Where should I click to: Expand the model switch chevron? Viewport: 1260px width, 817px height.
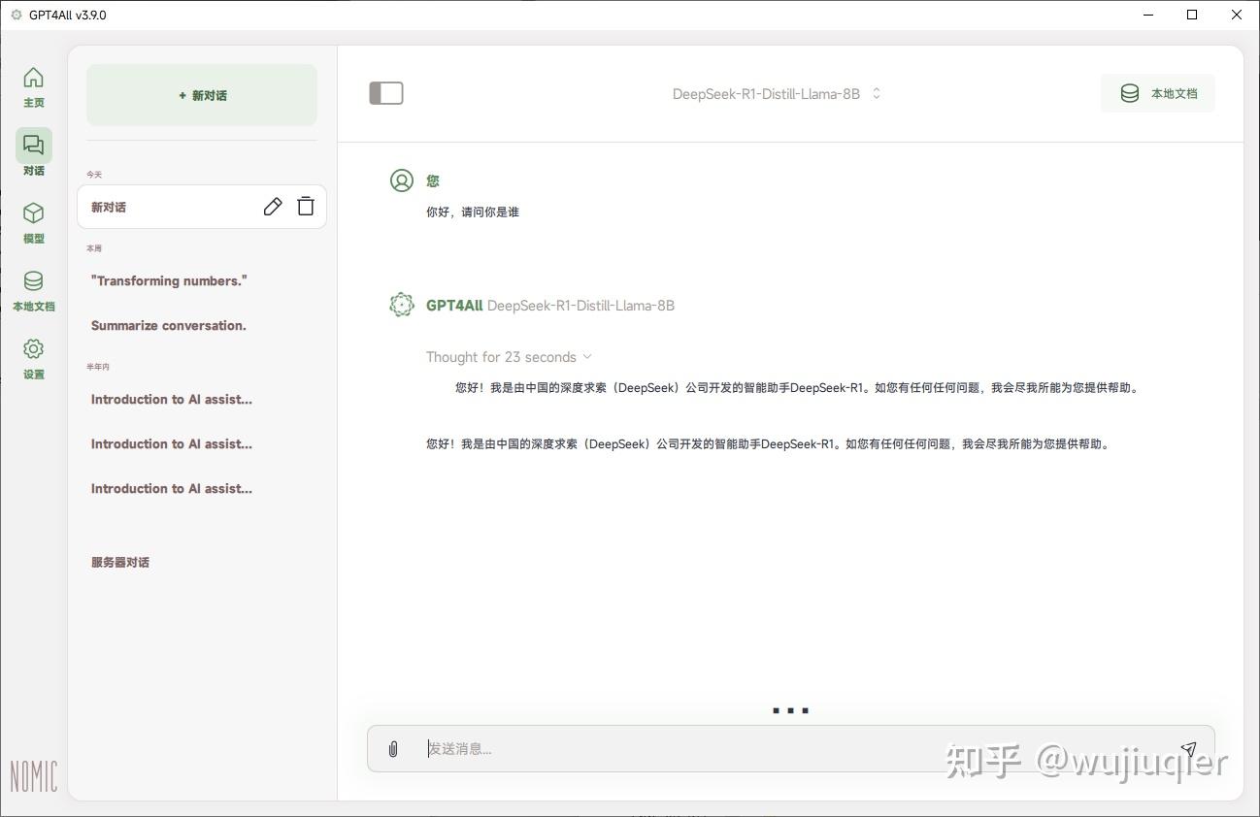(x=875, y=93)
